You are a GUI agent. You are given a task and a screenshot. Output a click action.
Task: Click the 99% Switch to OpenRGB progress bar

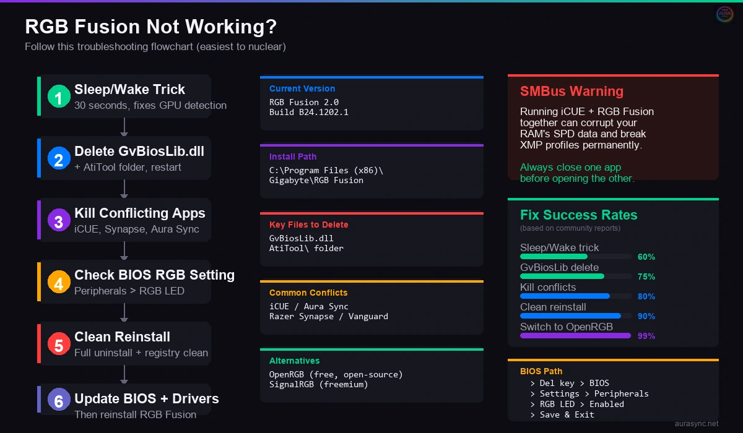[x=575, y=336]
